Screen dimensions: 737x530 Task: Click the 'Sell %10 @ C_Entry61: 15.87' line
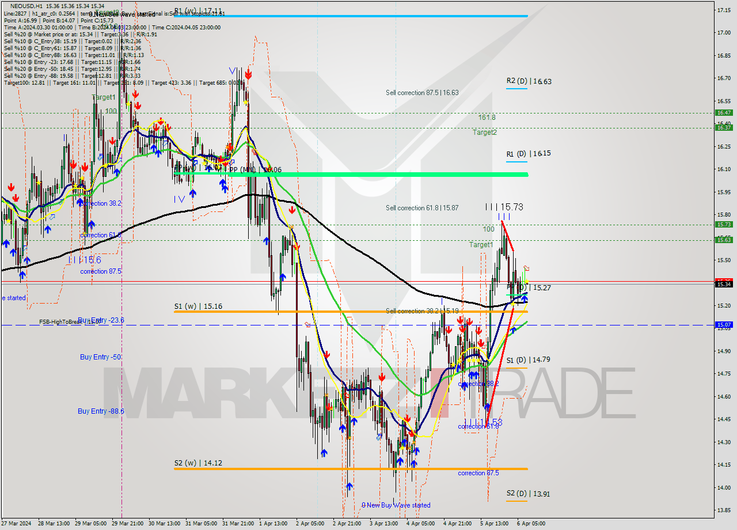[x=73, y=48]
